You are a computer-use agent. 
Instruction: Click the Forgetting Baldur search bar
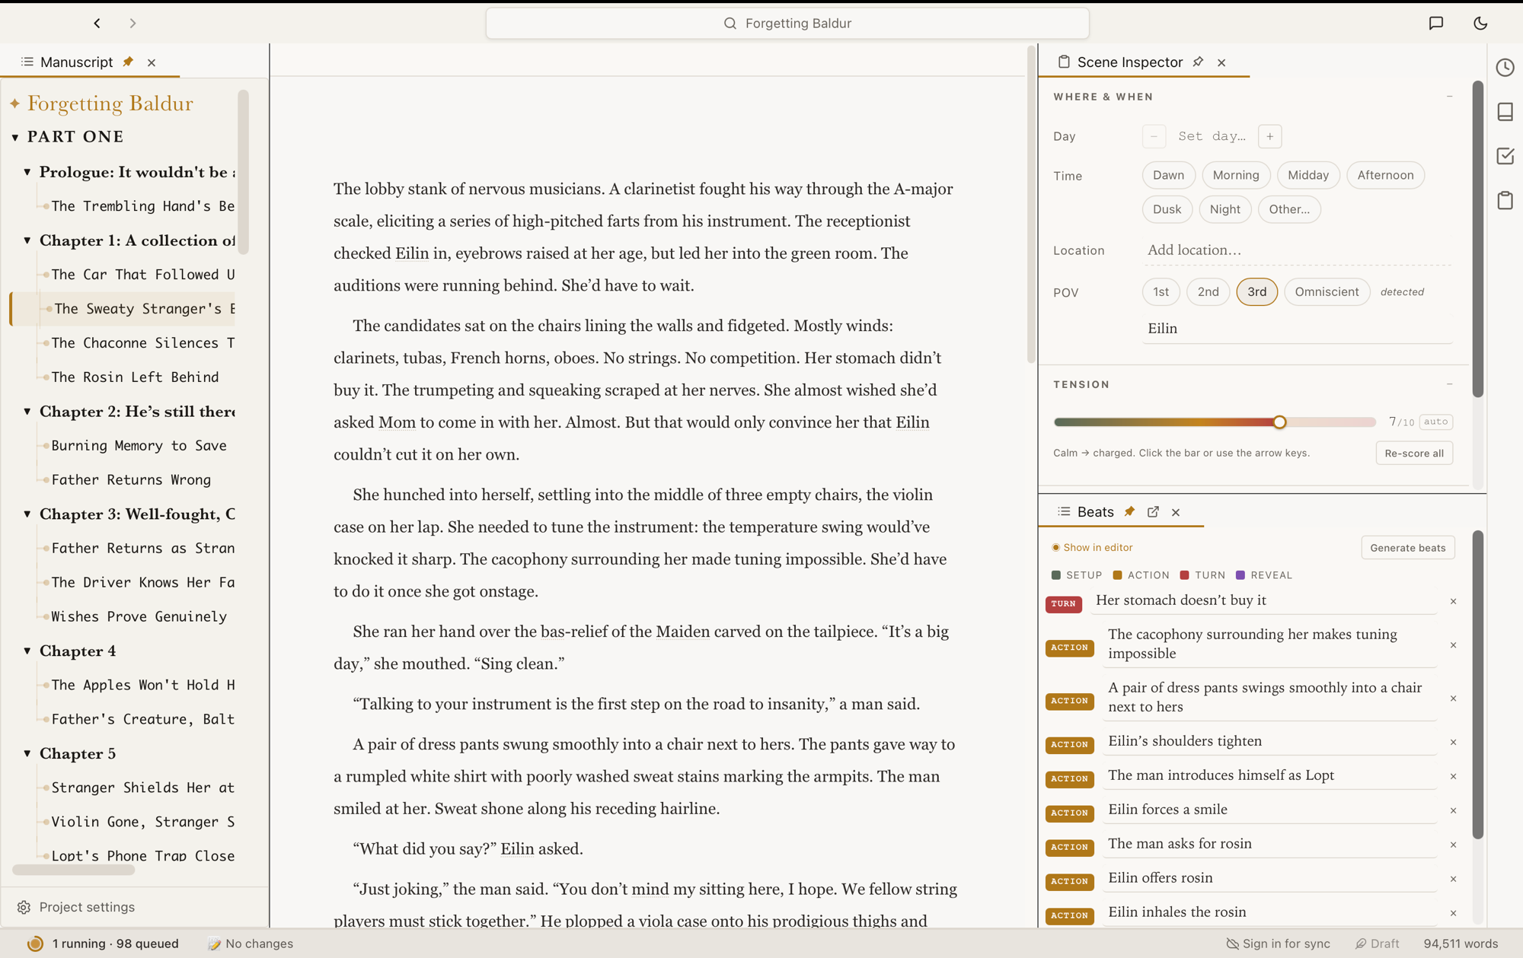coord(787,24)
